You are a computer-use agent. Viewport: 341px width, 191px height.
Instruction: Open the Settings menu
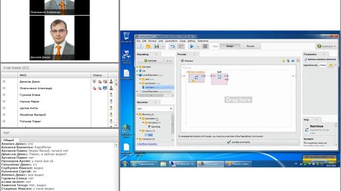coord(191,41)
